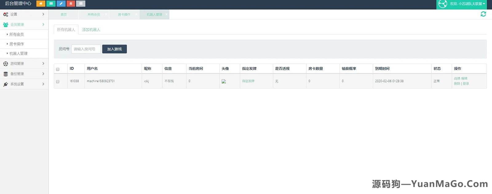Select the 机器人管理 page tab
Viewport: 492px width, 194px height.
(154, 14)
